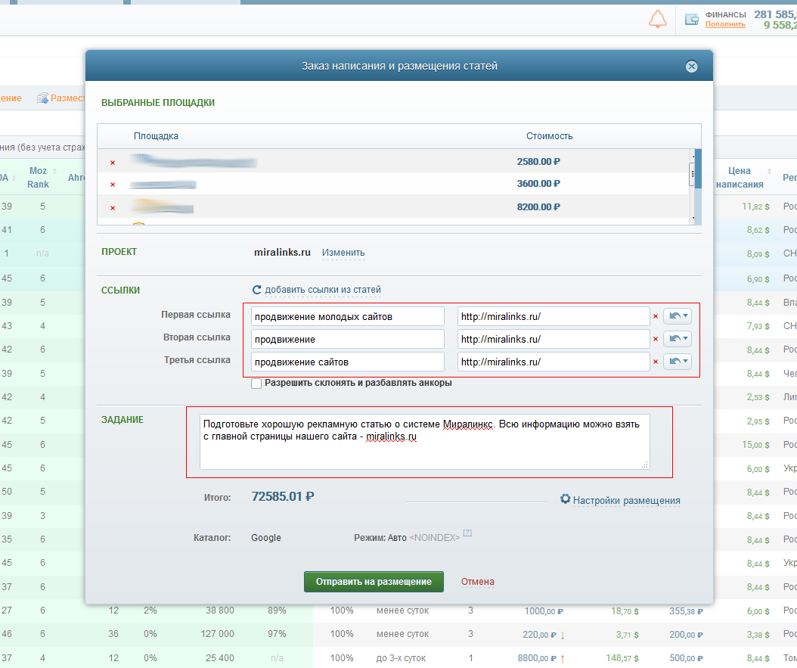Click the miralinks.ru project name
The height and width of the screenshot is (668, 797).
(282, 252)
